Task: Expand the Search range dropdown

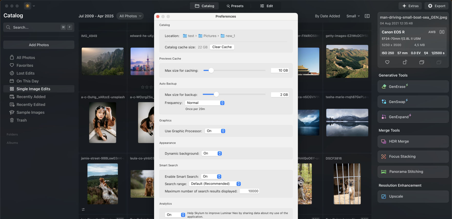Action: tap(215, 184)
